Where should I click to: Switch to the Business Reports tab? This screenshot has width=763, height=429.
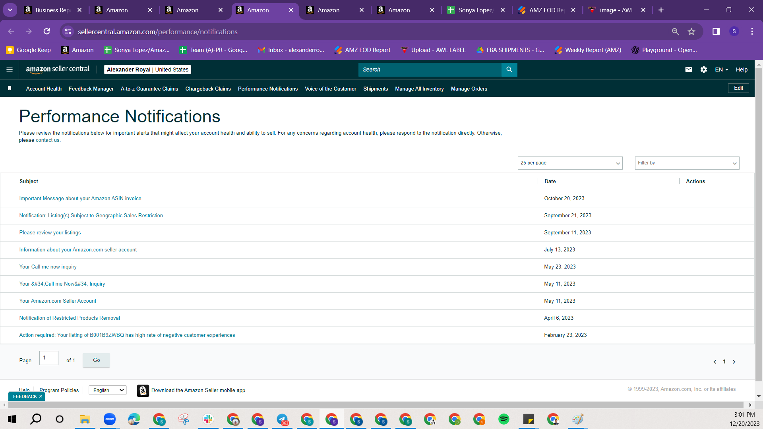click(x=53, y=10)
